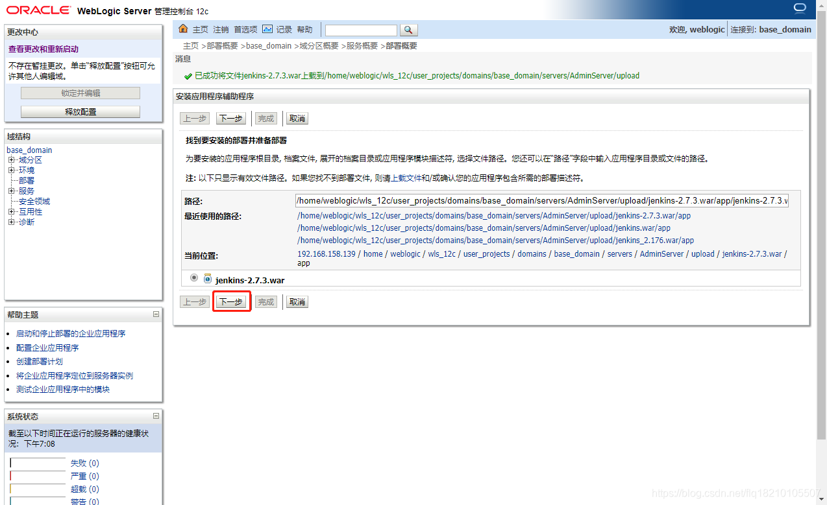The height and width of the screenshot is (505, 827).
Task: Click the jenkins-2.7.3.war archive icon
Action: point(208,279)
